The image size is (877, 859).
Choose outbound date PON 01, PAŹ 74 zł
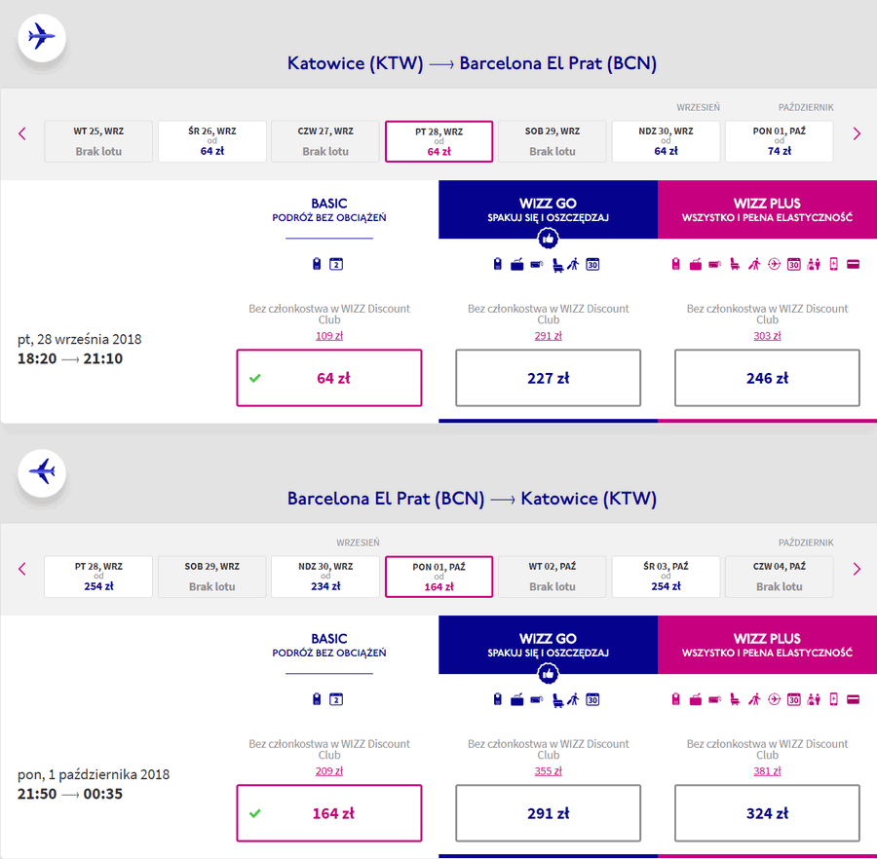(x=780, y=141)
